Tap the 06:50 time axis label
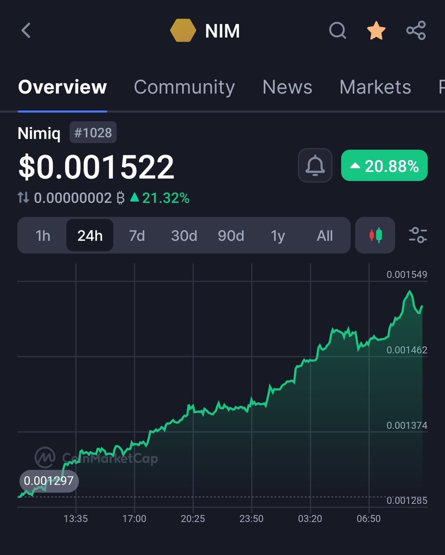Screen dimensions: 445x555 (369, 519)
